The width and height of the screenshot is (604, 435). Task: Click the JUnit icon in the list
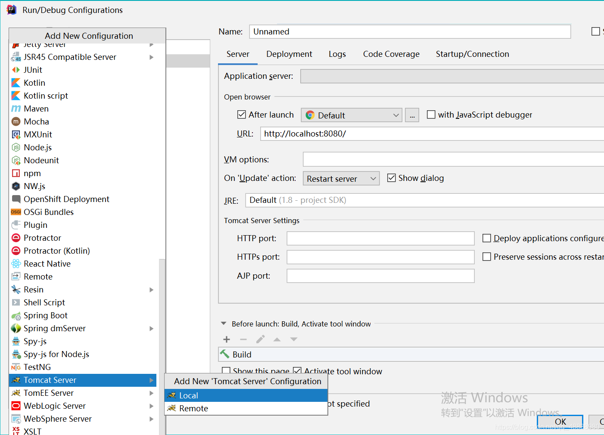[16, 70]
